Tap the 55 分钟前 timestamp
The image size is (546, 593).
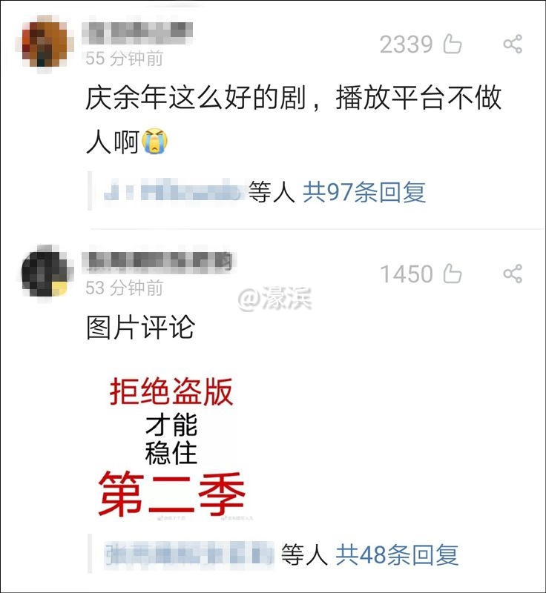[x=124, y=59]
